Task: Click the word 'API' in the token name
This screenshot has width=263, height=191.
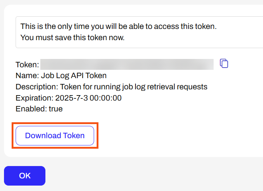Action: [x=77, y=76]
